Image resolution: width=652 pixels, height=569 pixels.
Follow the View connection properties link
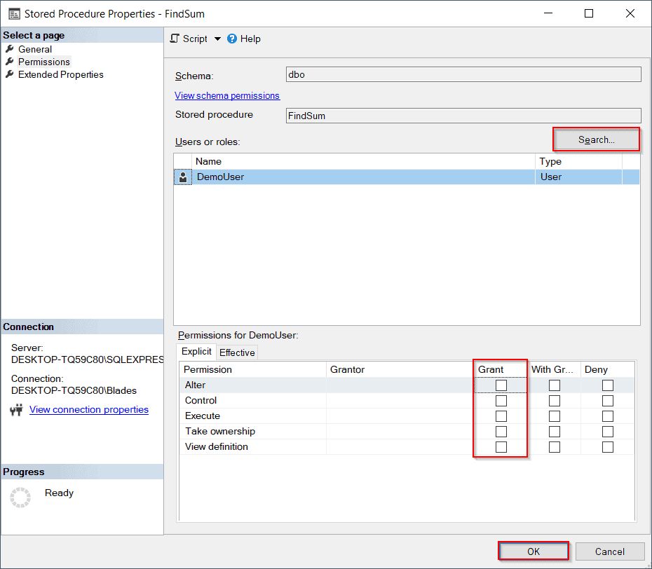tap(88, 409)
